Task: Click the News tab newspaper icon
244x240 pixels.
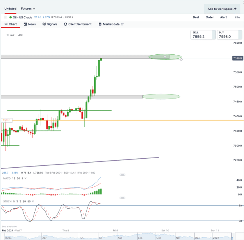Action: tap(25, 24)
